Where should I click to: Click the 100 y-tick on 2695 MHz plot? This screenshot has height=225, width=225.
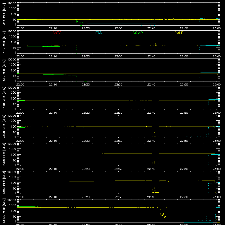(13, 127)
